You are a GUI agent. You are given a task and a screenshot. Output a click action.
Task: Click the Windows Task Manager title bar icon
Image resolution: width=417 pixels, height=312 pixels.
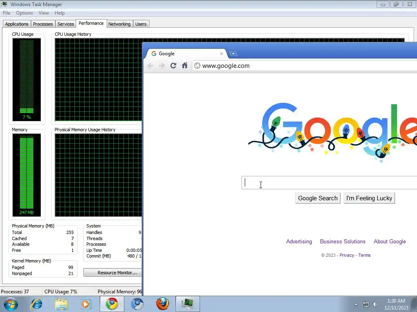click(4, 4)
